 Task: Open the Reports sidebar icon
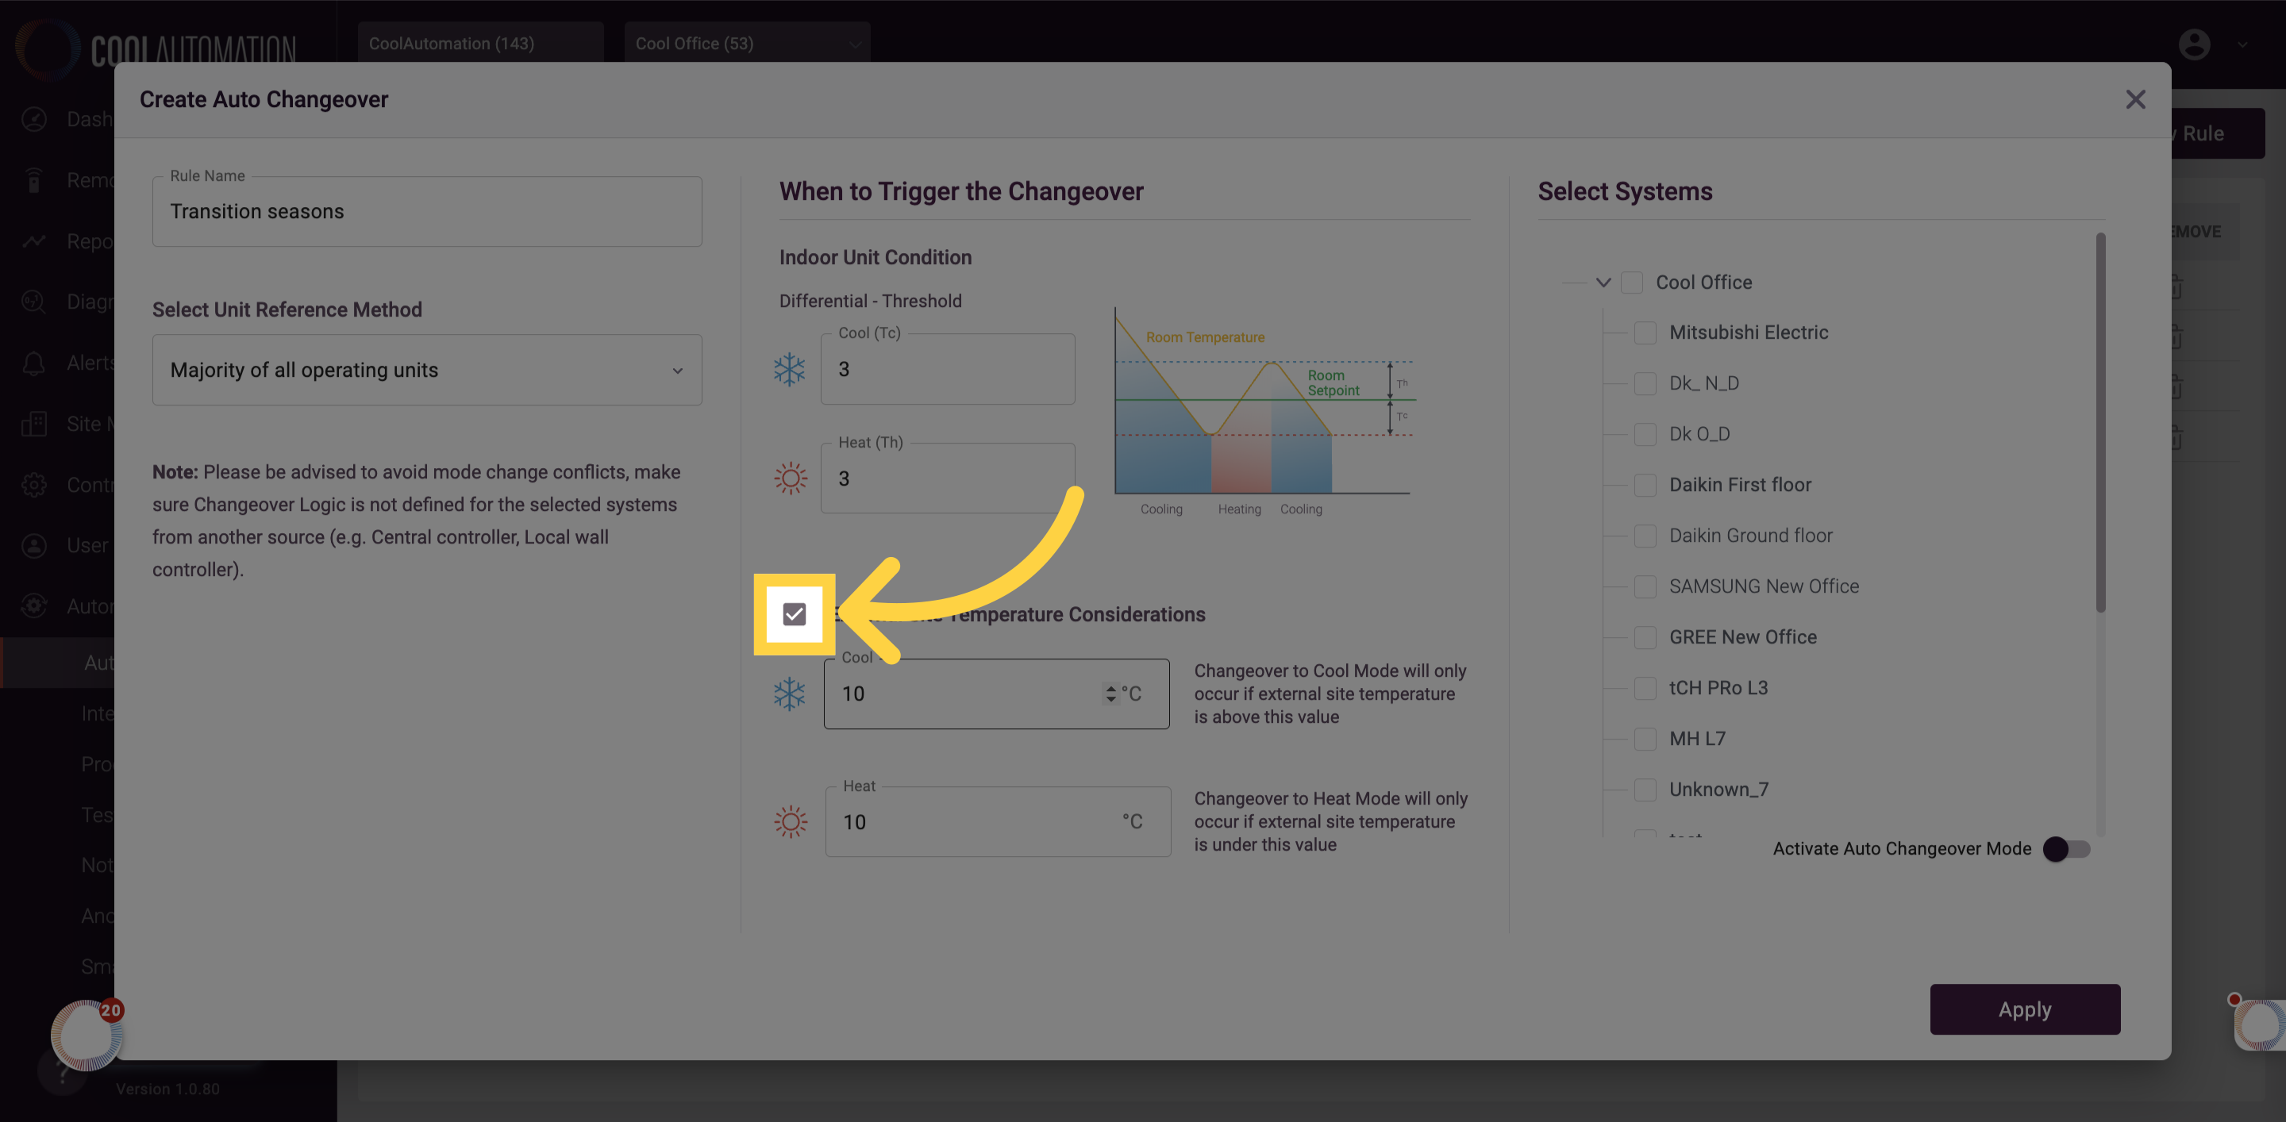click(33, 241)
